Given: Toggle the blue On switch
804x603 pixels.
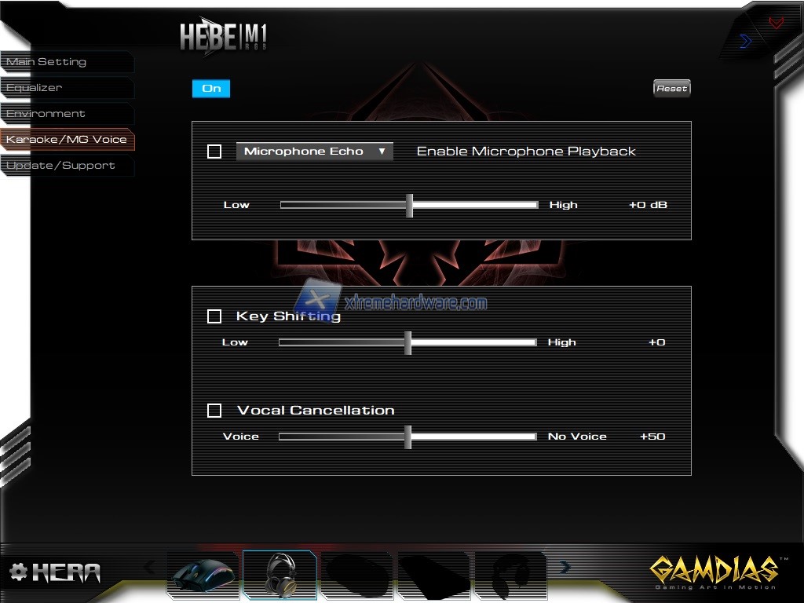Looking at the screenshot, I should [x=211, y=89].
